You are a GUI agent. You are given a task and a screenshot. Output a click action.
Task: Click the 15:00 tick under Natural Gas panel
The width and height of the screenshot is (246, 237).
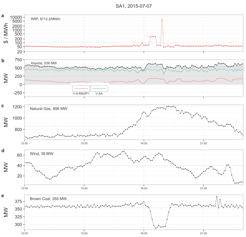point(84,143)
